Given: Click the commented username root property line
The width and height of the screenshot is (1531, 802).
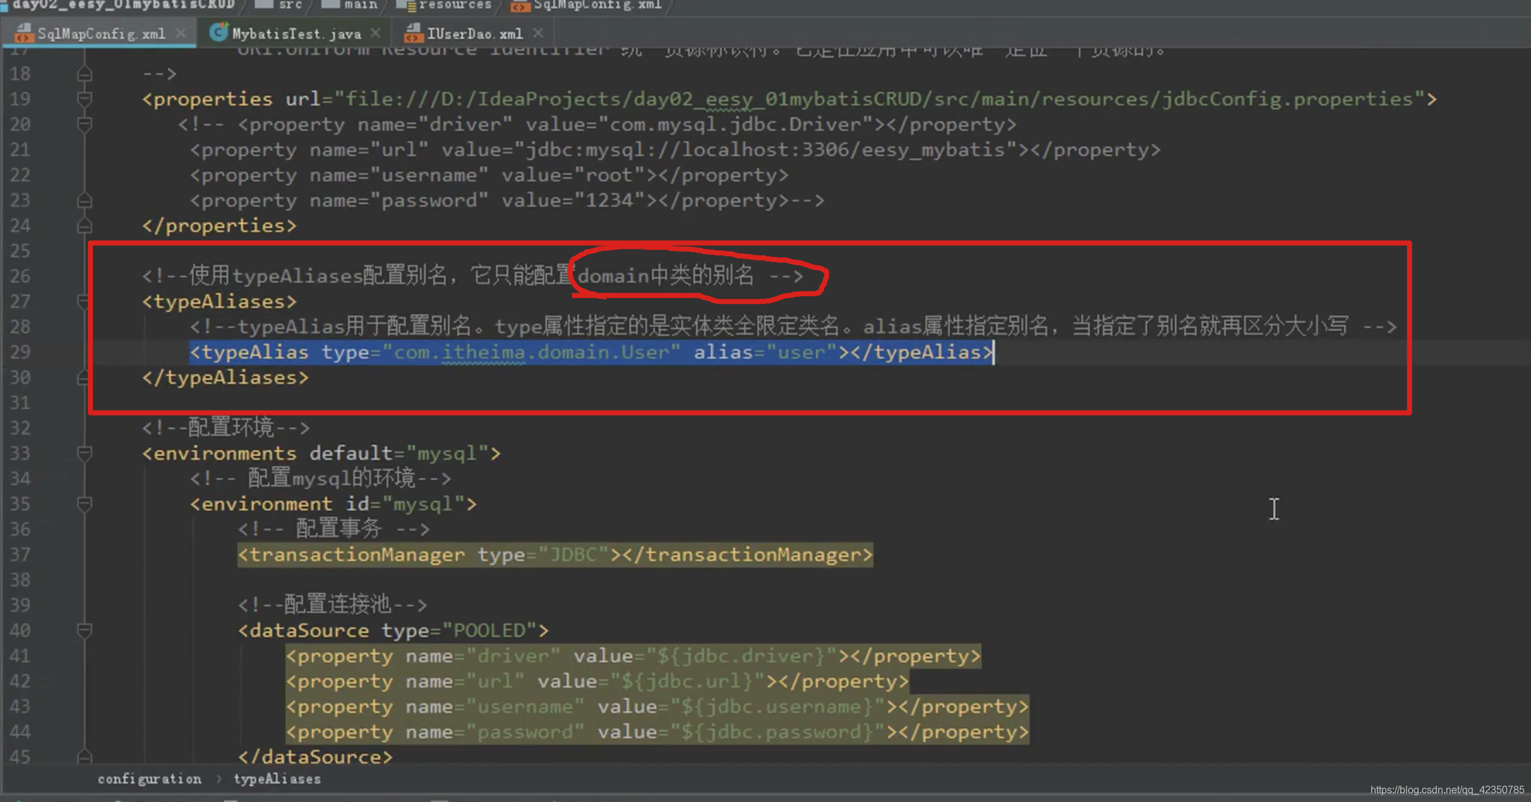Looking at the screenshot, I should coord(489,175).
